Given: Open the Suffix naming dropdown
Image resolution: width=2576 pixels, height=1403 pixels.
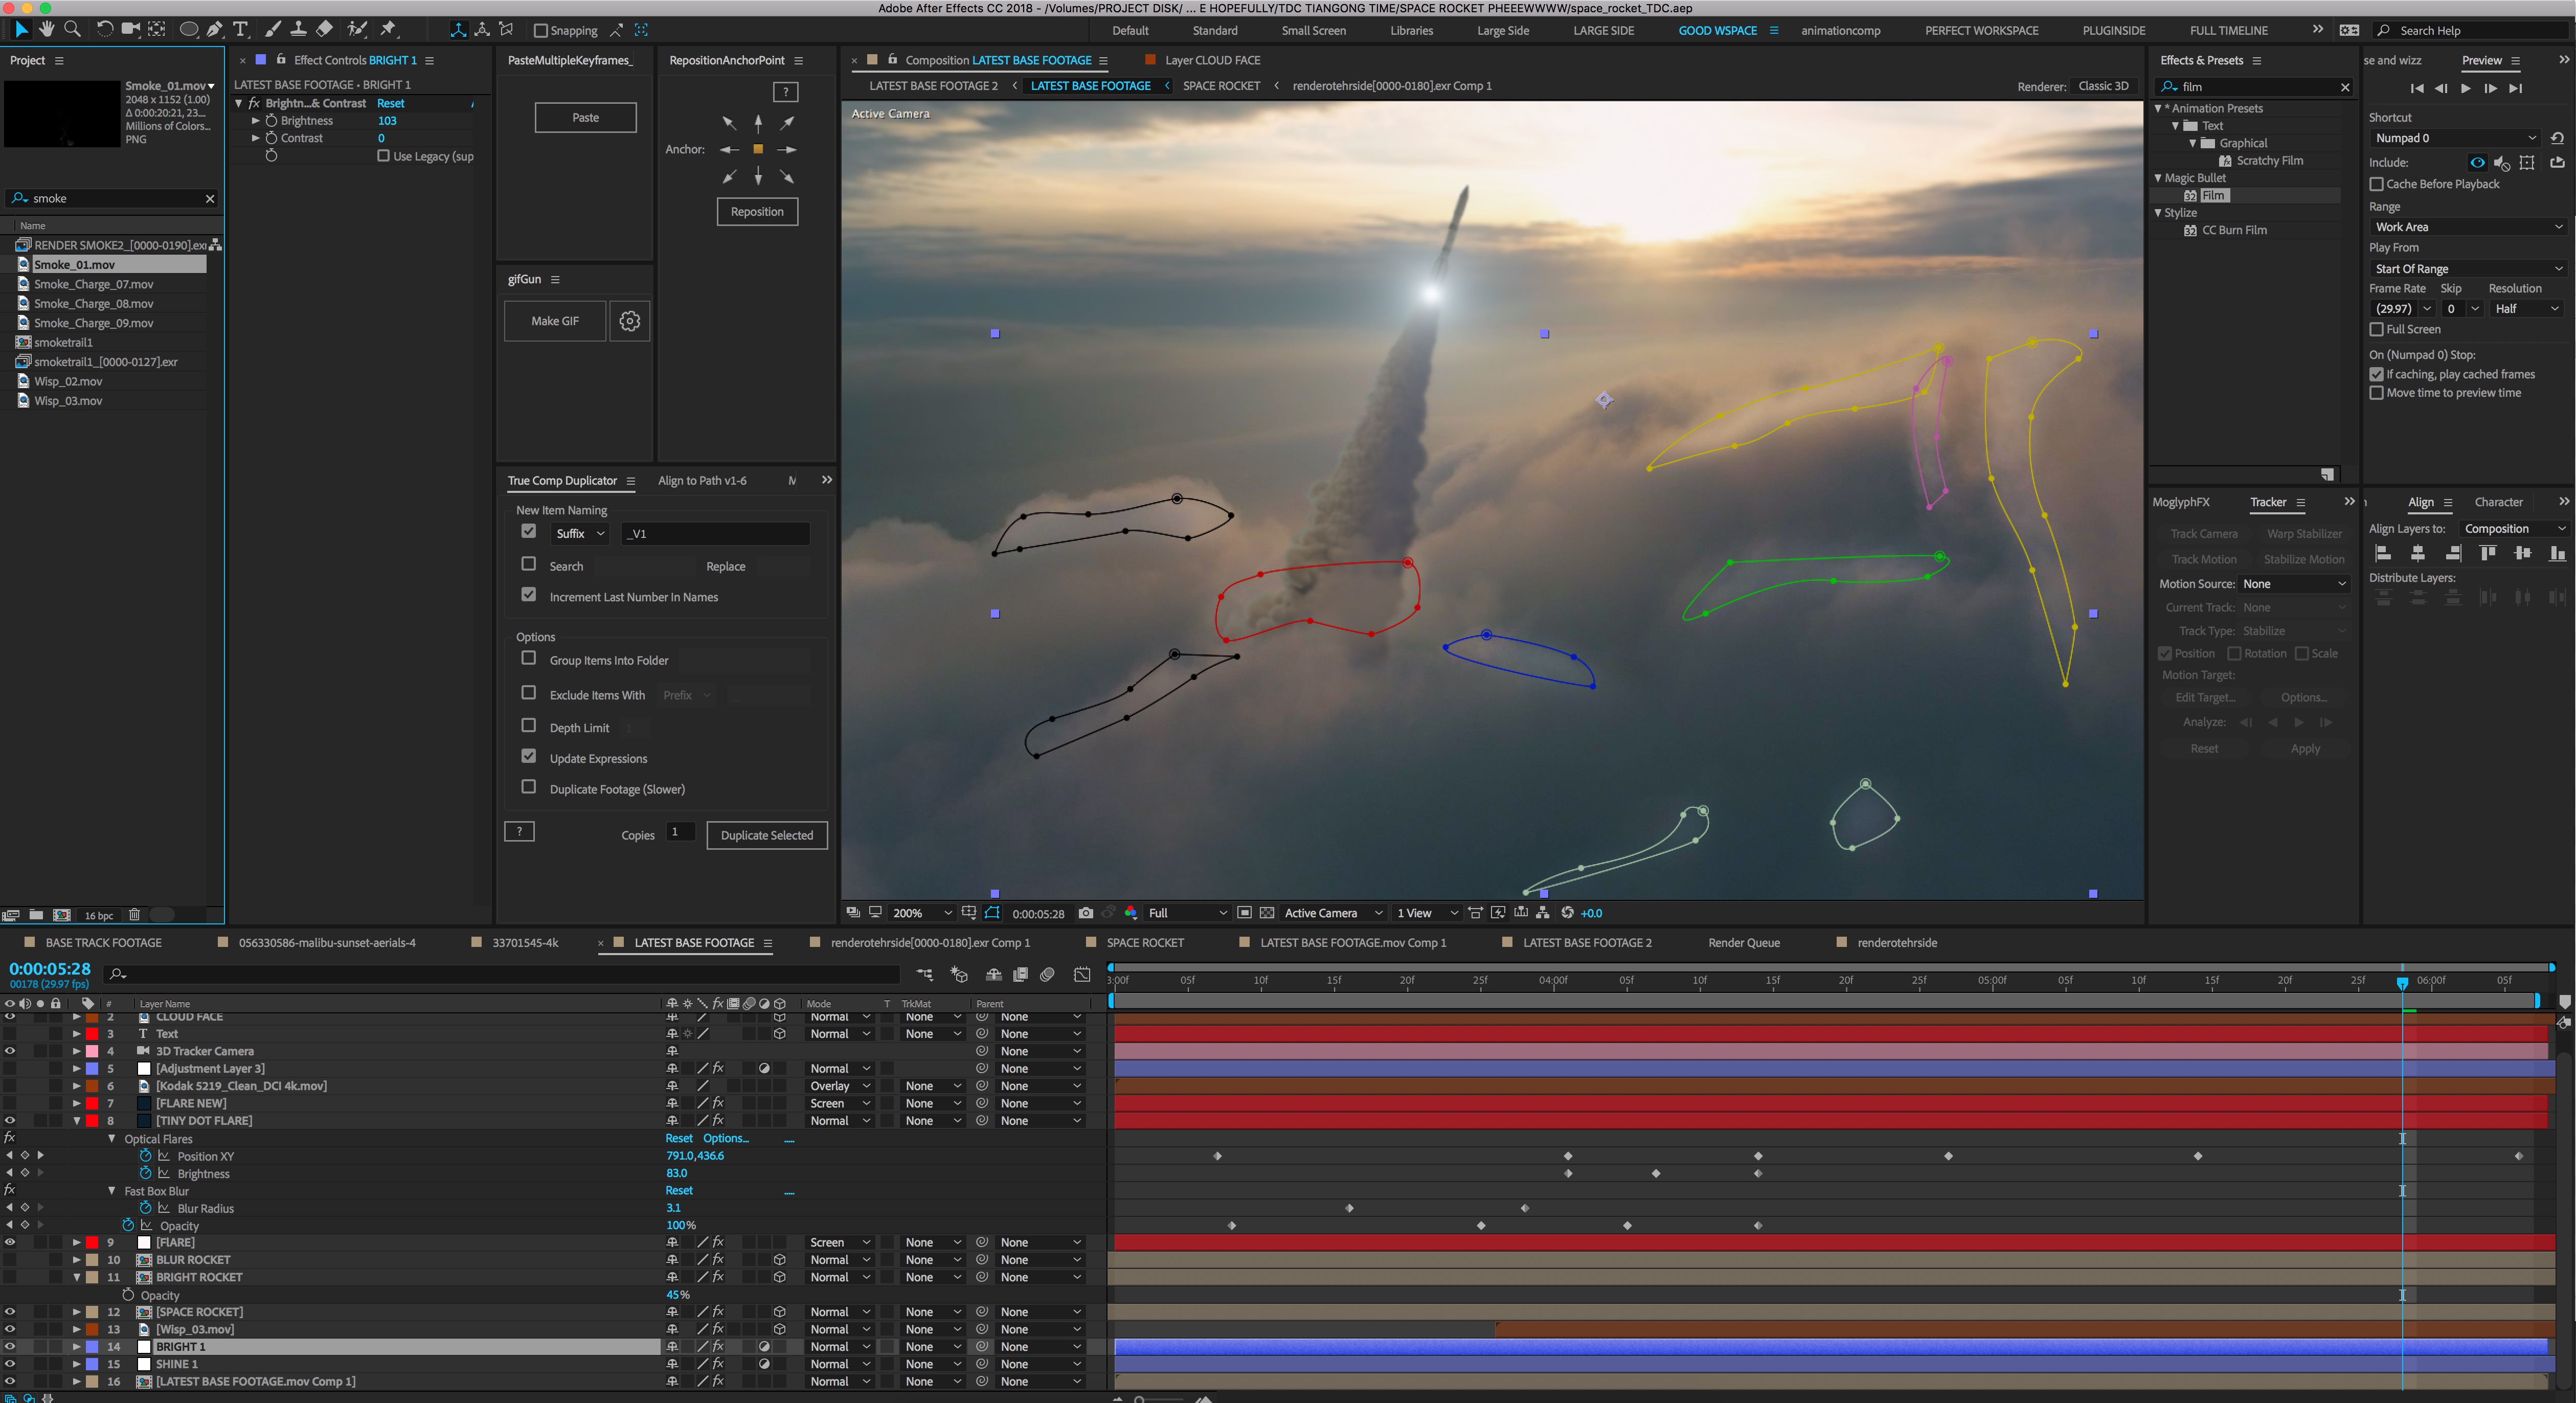Looking at the screenshot, I should click(580, 534).
